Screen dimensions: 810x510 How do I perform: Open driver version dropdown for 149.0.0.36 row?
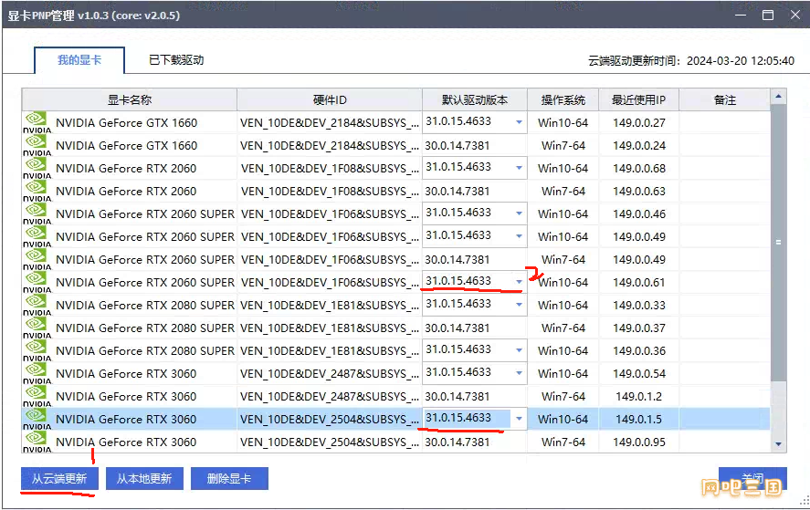point(520,350)
